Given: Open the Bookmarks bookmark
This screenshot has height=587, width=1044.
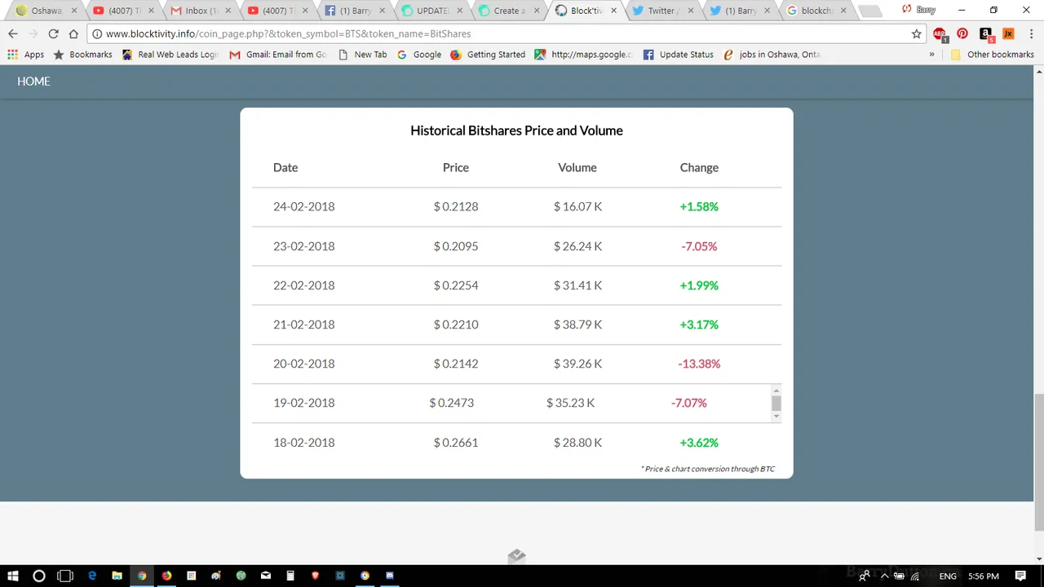Looking at the screenshot, I should point(82,55).
